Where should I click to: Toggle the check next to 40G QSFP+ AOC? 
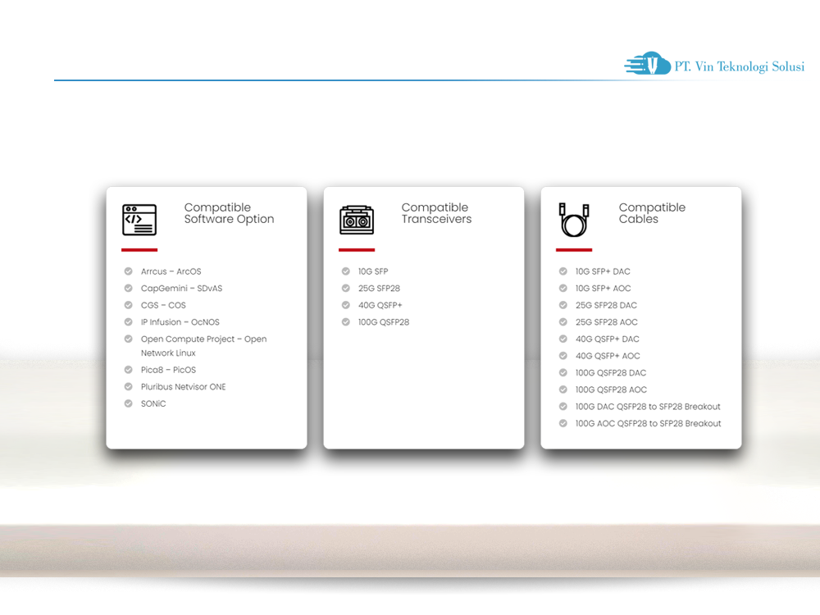coord(563,356)
